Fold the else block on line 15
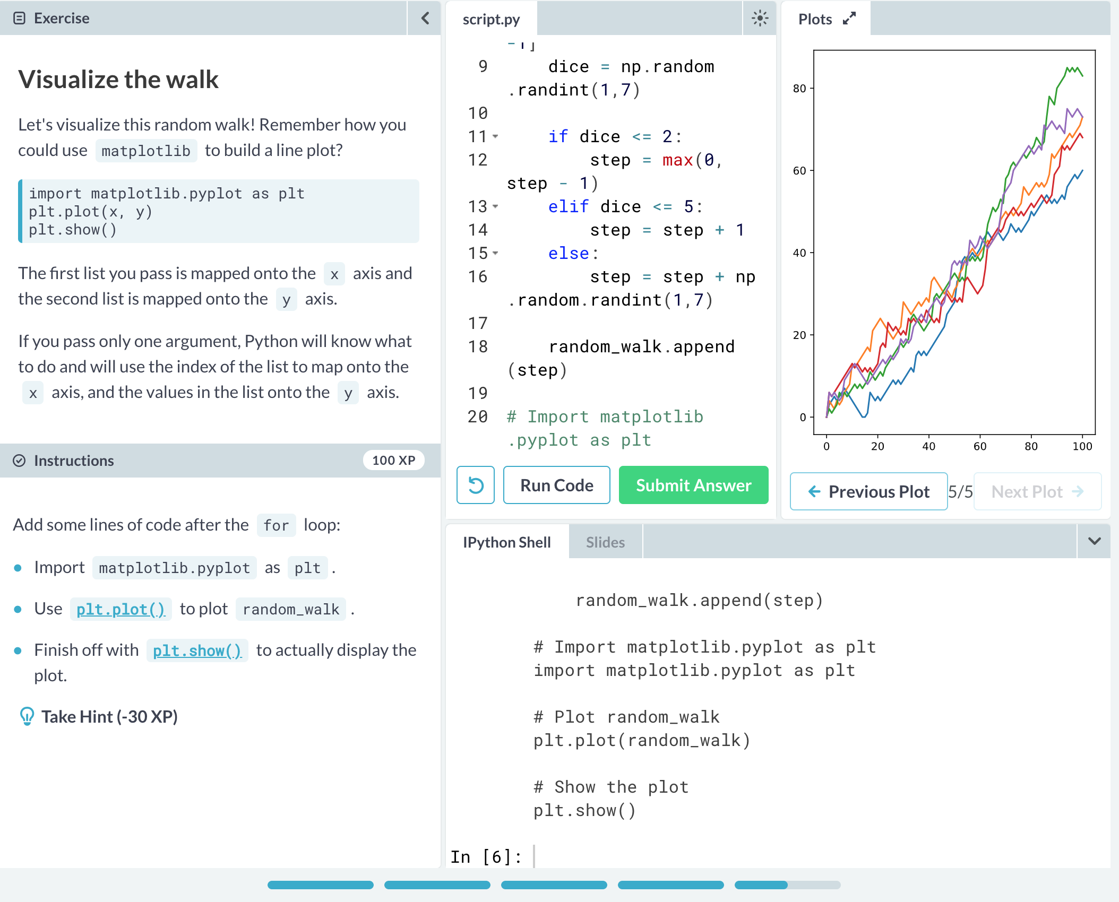The width and height of the screenshot is (1119, 902). [495, 253]
